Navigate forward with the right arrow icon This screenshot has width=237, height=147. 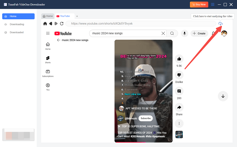pyautogui.click(x=56, y=24)
